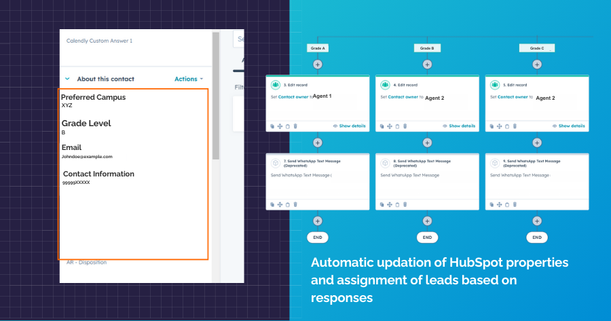The width and height of the screenshot is (611, 321).
Task: Clone step 8 WhatsApp message with copy icon
Action: pos(382,204)
